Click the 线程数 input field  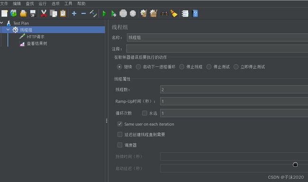pyautogui.click(x=234, y=90)
